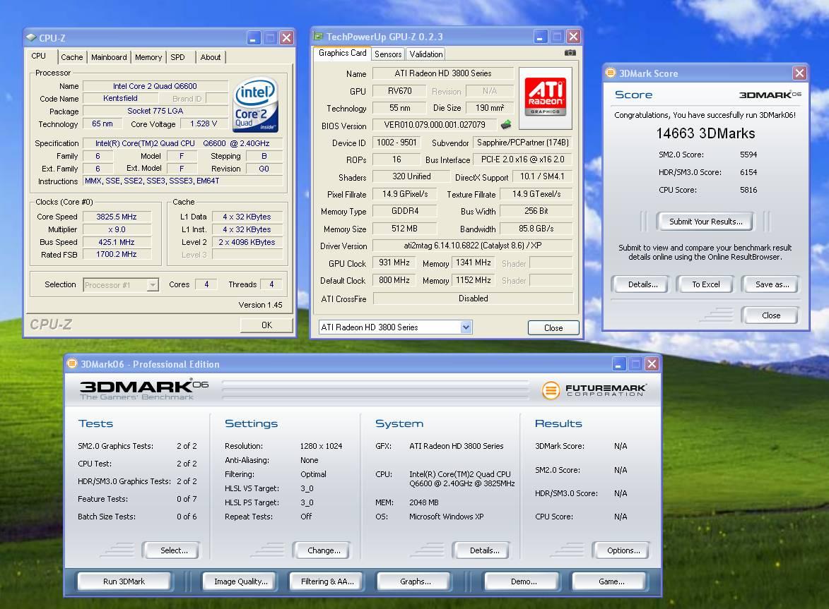Minimize the CPU-Z window
This screenshot has width=829, height=609.
(x=254, y=38)
